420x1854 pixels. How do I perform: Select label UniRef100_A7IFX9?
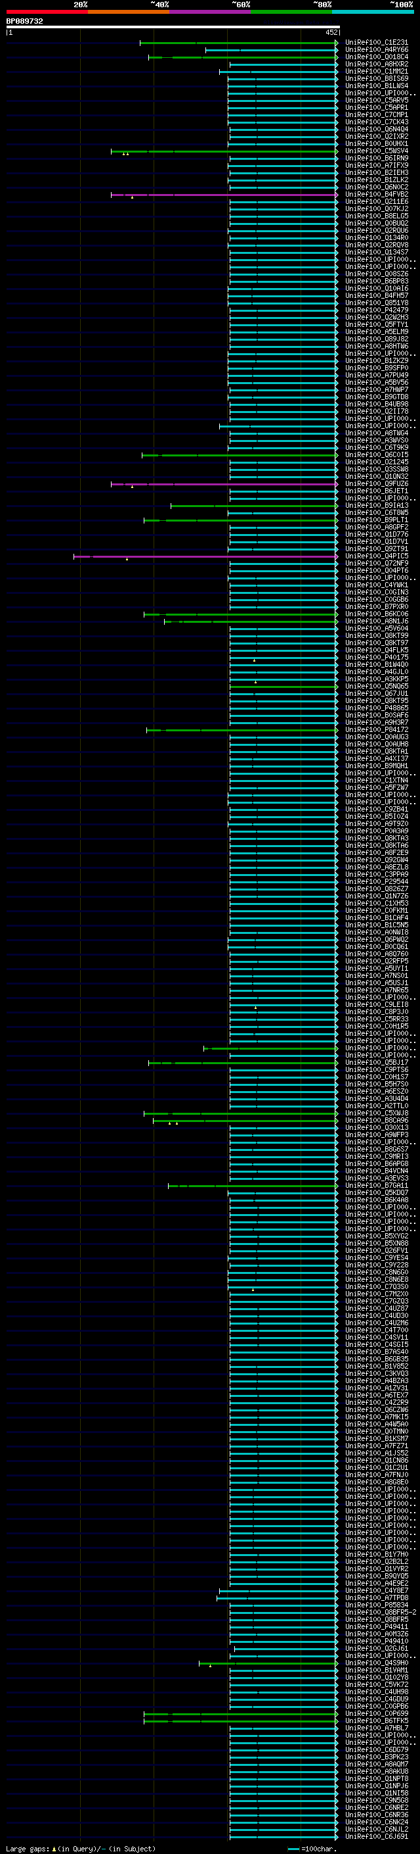pyautogui.click(x=376, y=166)
